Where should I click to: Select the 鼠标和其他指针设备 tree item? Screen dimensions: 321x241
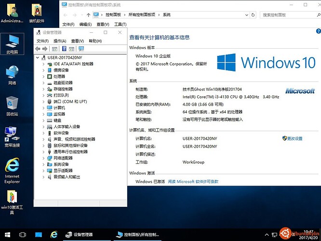pyautogui.click(x=70, y=146)
